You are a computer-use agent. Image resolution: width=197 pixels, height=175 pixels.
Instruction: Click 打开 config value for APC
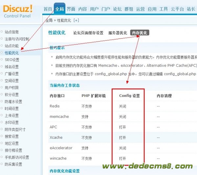pos(122,127)
